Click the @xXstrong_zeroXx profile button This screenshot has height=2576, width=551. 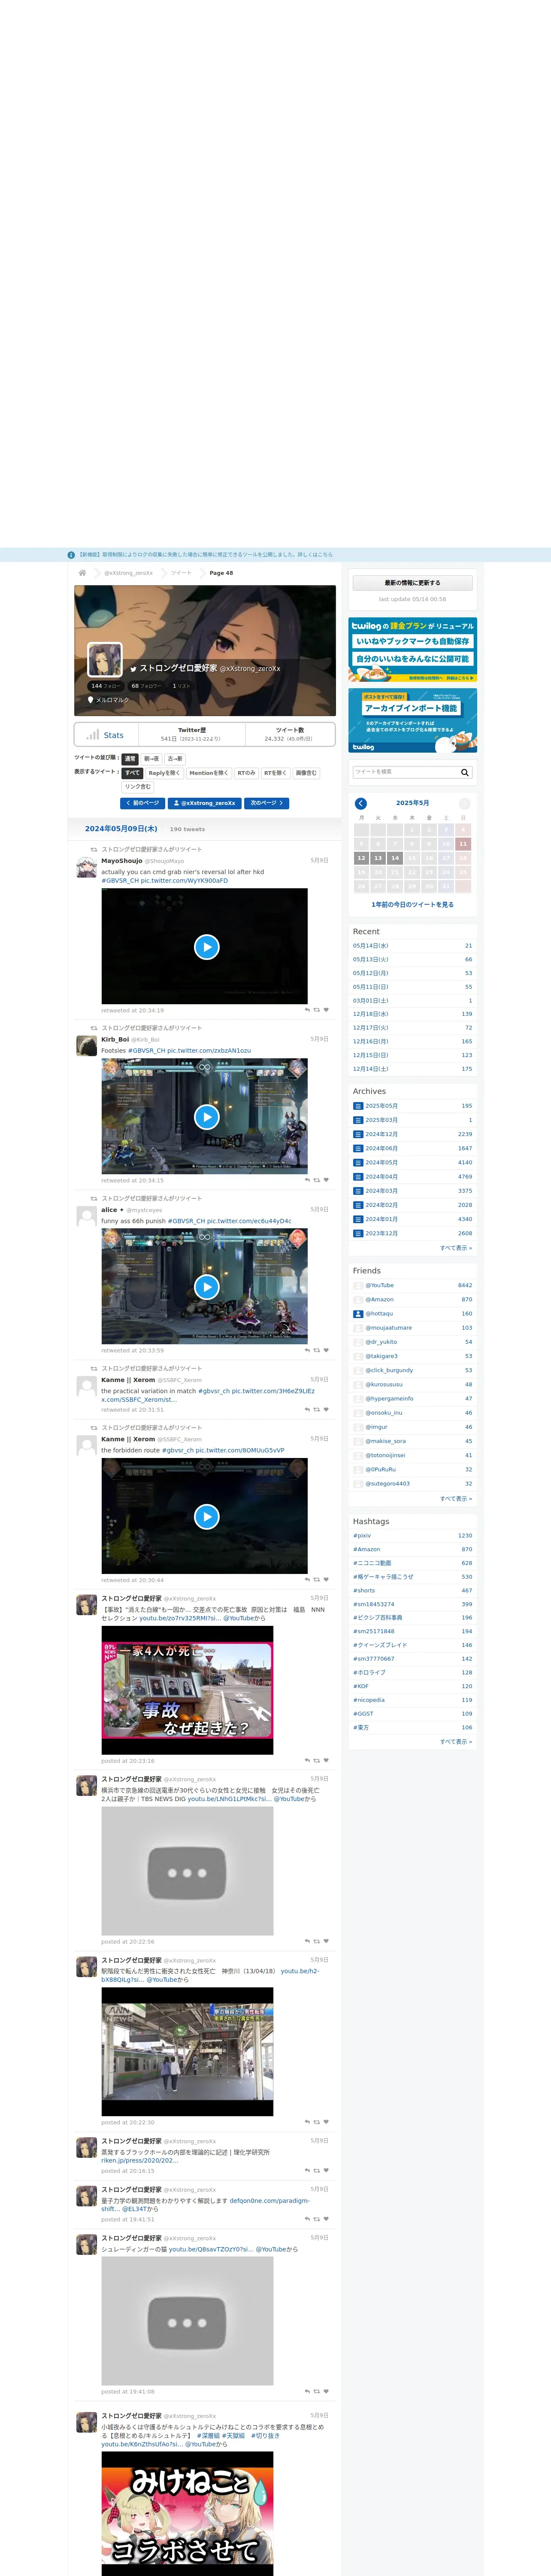click(205, 803)
